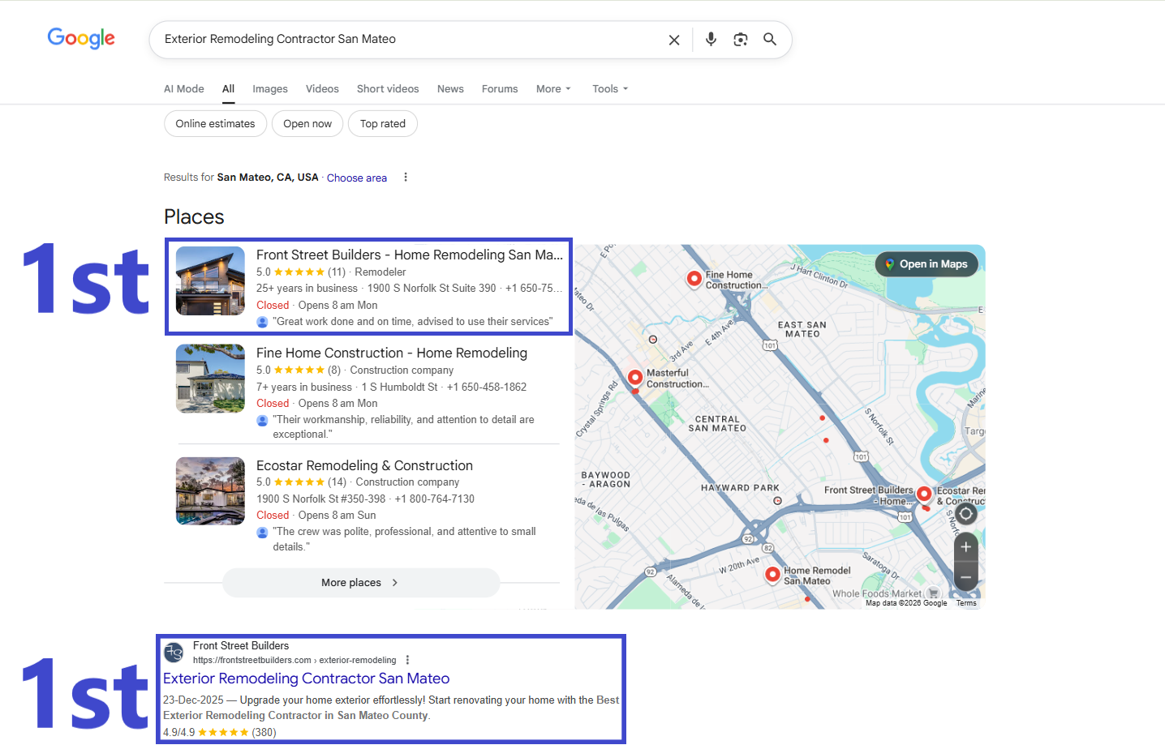Expand the More search filters dropdown
The image size is (1165, 745).
click(553, 89)
